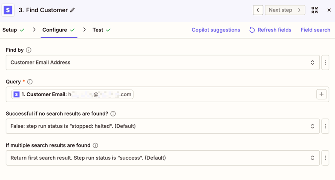Go to previous step using back arrow
This screenshot has height=180, width=335.
coord(258,10)
